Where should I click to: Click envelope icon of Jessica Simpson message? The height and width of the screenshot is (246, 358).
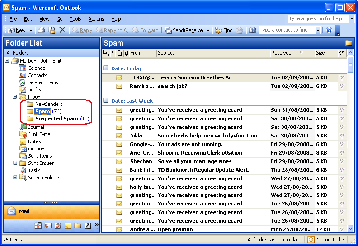coord(119,78)
